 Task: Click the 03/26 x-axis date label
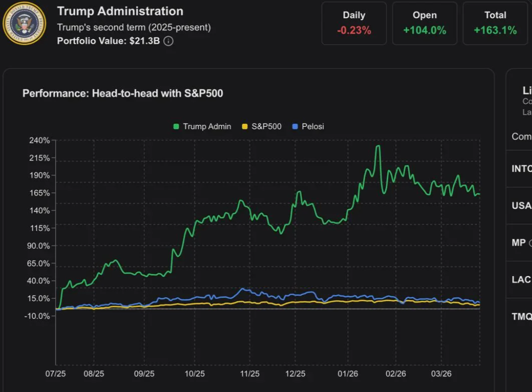[441, 374]
